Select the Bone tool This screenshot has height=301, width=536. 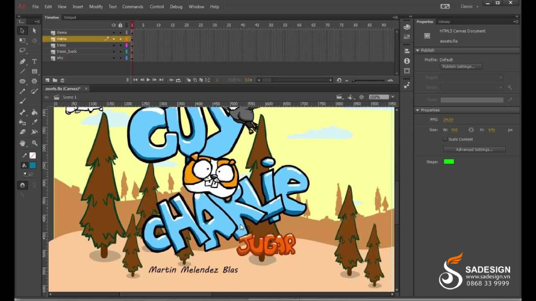22,112
